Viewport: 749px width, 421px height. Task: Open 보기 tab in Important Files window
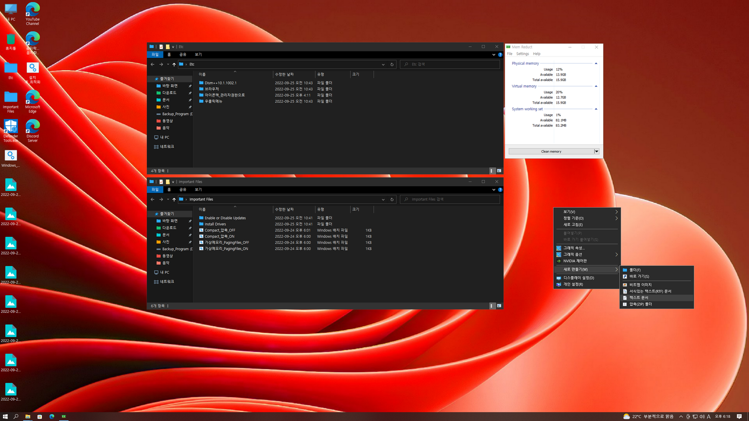(x=198, y=190)
